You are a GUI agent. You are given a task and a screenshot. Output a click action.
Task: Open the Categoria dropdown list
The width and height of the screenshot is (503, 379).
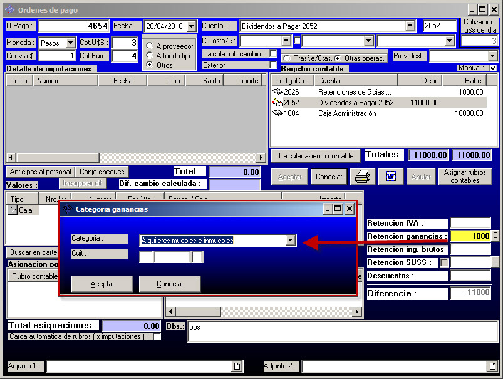coord(290,240)
